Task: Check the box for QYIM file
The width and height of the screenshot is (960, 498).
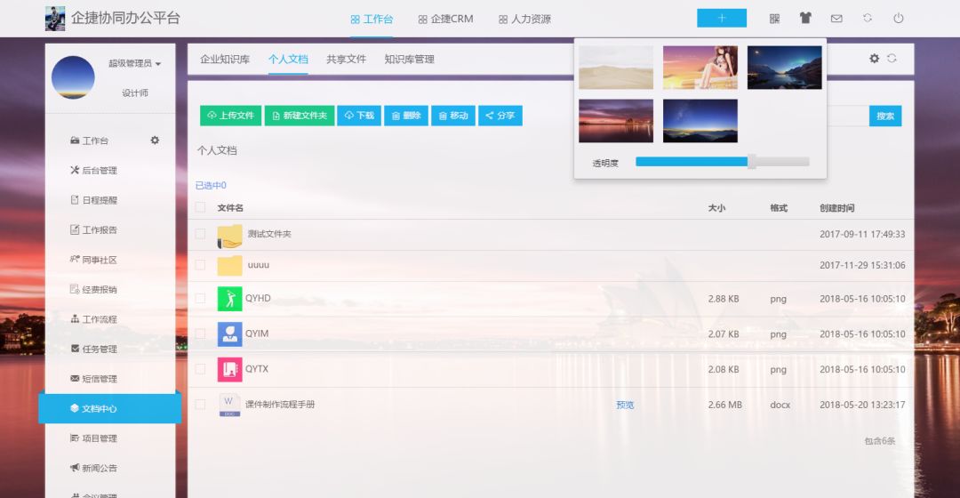Action: [x=200, y=333]
